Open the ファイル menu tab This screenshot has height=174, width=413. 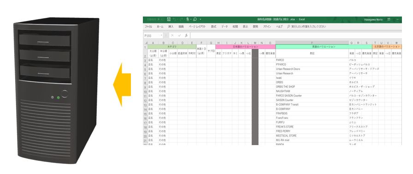coord(148,27)
